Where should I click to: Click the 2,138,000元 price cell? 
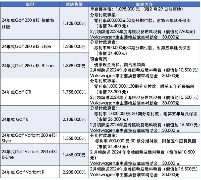tap(74, 119)
